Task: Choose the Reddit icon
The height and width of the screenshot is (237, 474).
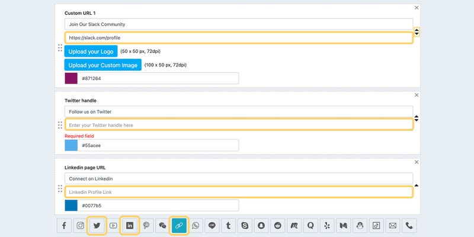Action: [277, 225]
